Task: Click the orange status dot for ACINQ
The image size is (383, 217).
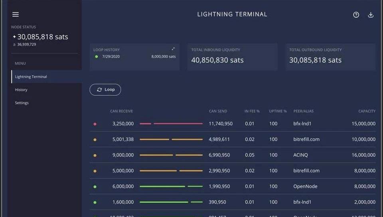Action: coord(95,155)
